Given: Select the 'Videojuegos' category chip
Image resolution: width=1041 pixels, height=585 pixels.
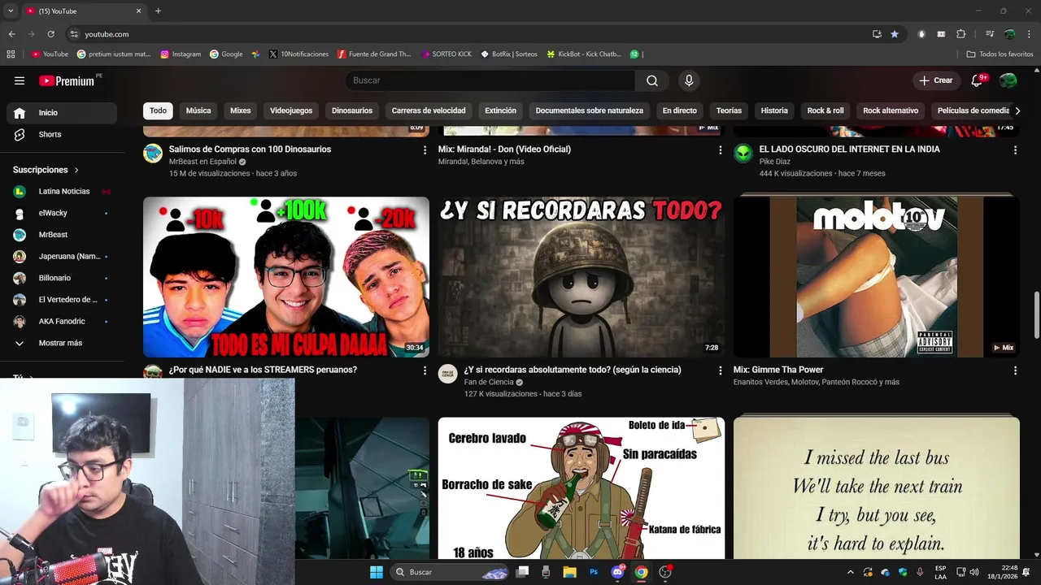Looking at the screenshot, I should [x=291, y=110].
